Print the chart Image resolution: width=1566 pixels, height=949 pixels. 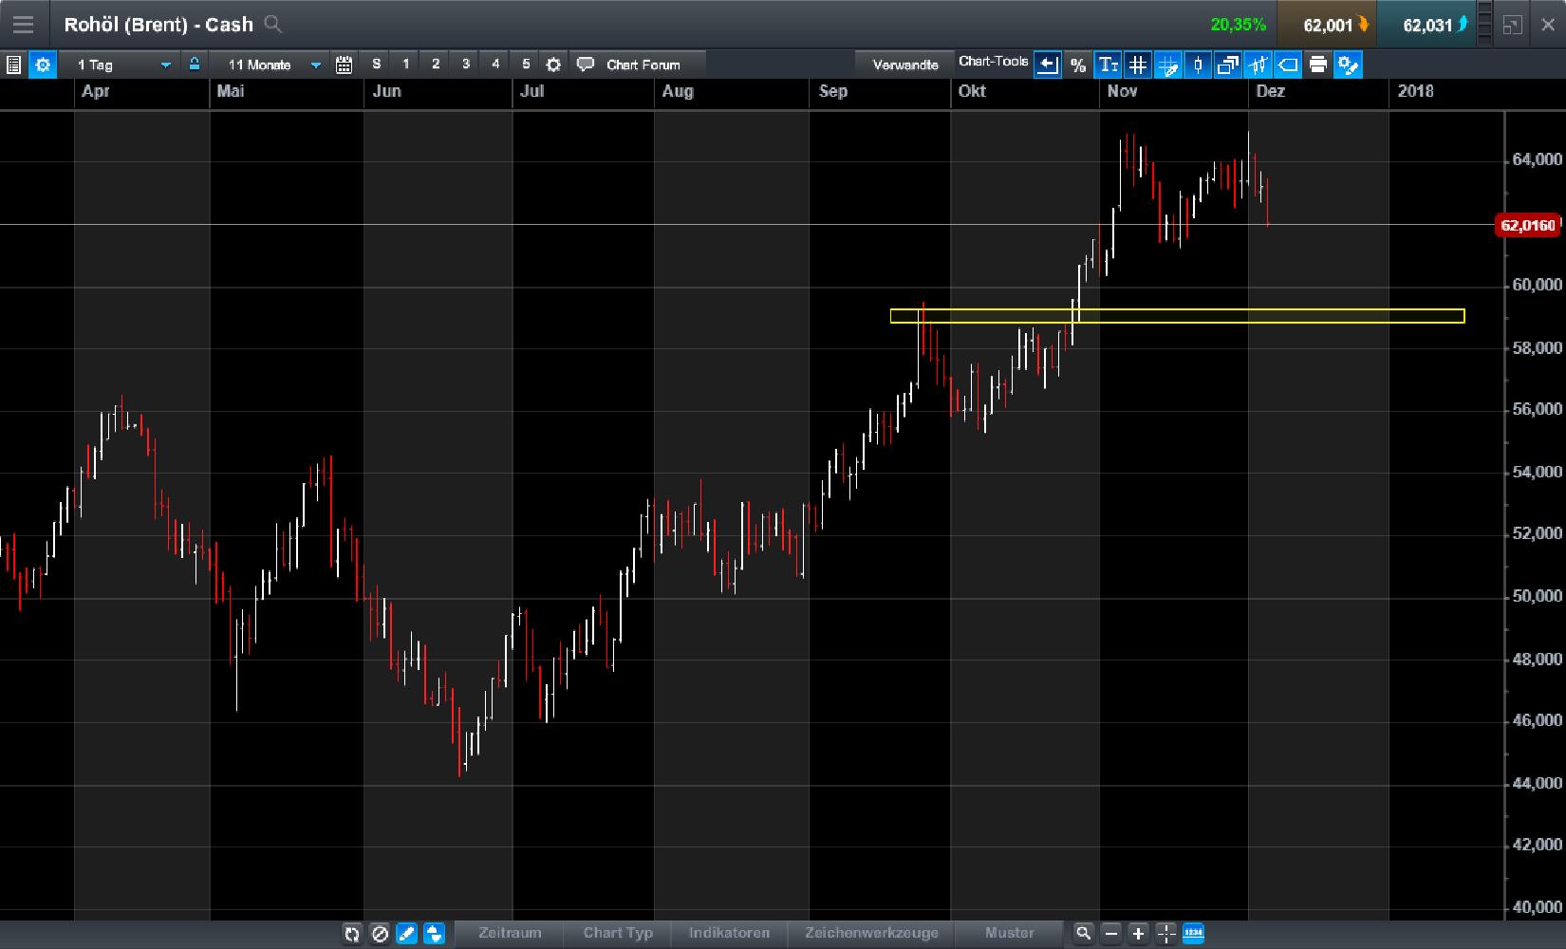click(x=1317, y=65)
